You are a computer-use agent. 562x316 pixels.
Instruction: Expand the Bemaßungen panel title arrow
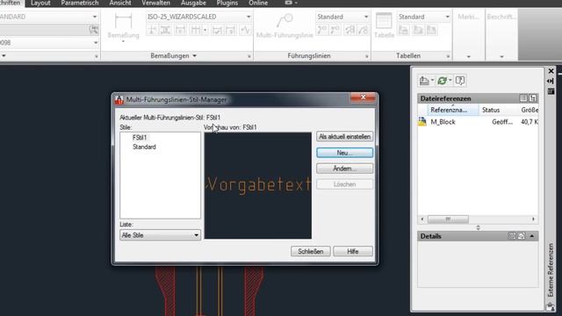coord(195,56)
